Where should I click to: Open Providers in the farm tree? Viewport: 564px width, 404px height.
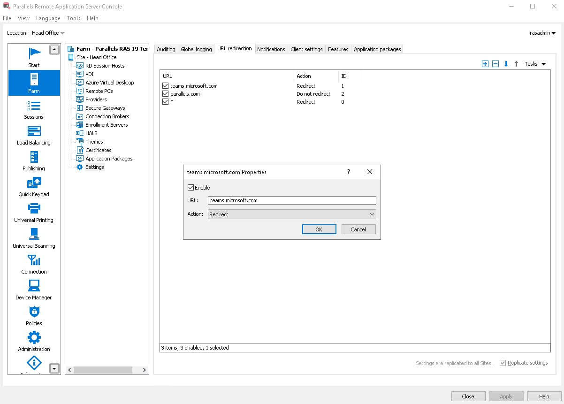click(96, 99)
